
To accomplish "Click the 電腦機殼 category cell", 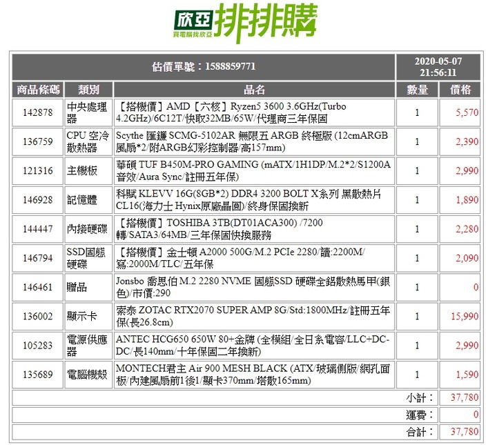I will click(88, 375).
